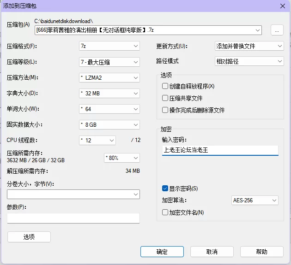Expand the 加密算法 AES-256 dropdown
The image size is (291, 265).
tap(255, 200)
